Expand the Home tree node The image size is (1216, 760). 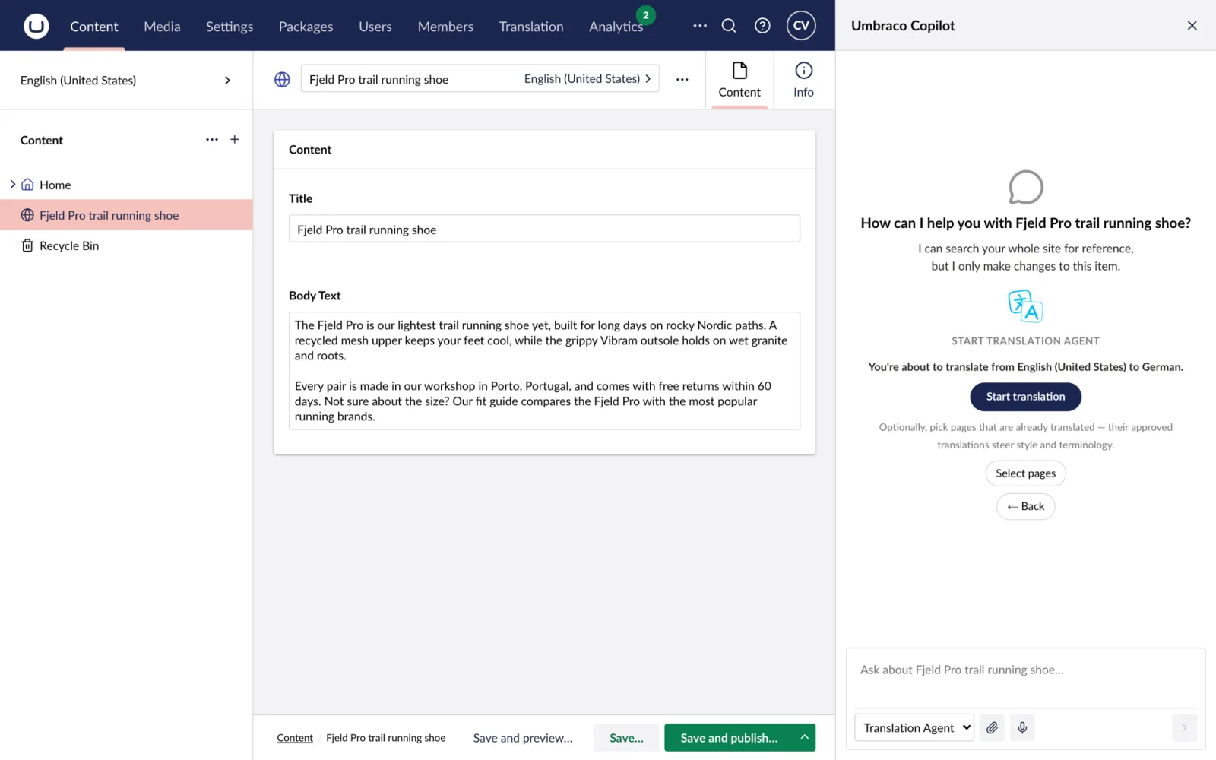pyautogui.click(x=13, y=185)
